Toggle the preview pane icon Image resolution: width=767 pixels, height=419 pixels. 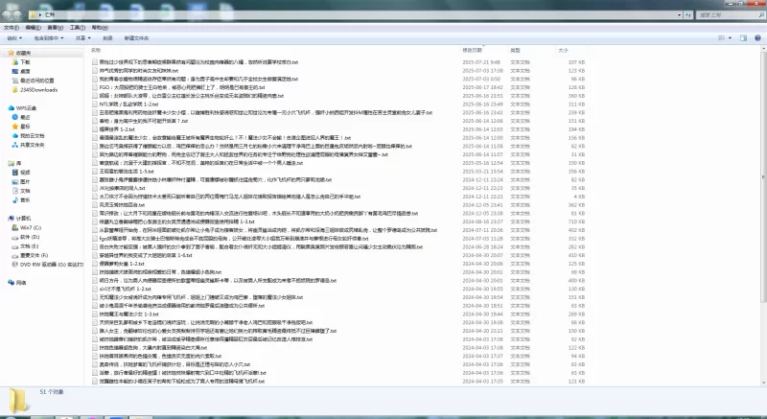743,37
